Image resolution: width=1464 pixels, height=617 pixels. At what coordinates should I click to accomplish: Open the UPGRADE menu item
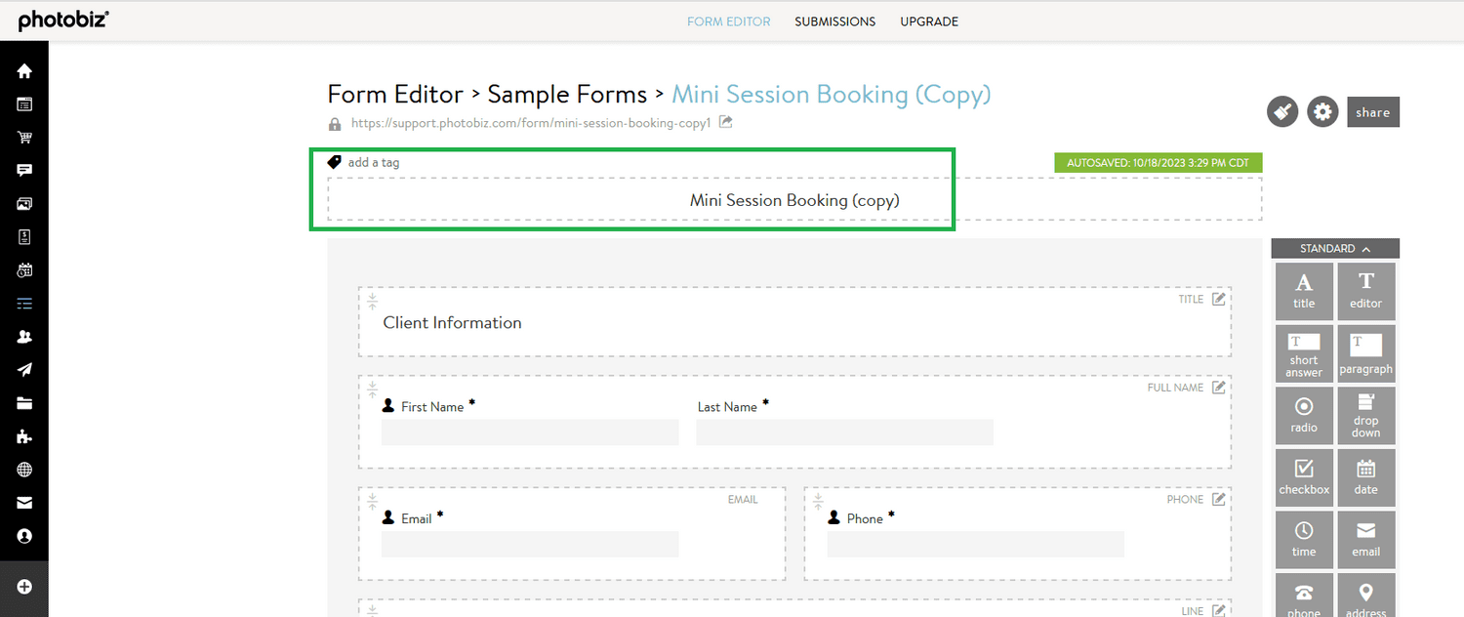tap(928, 21)
